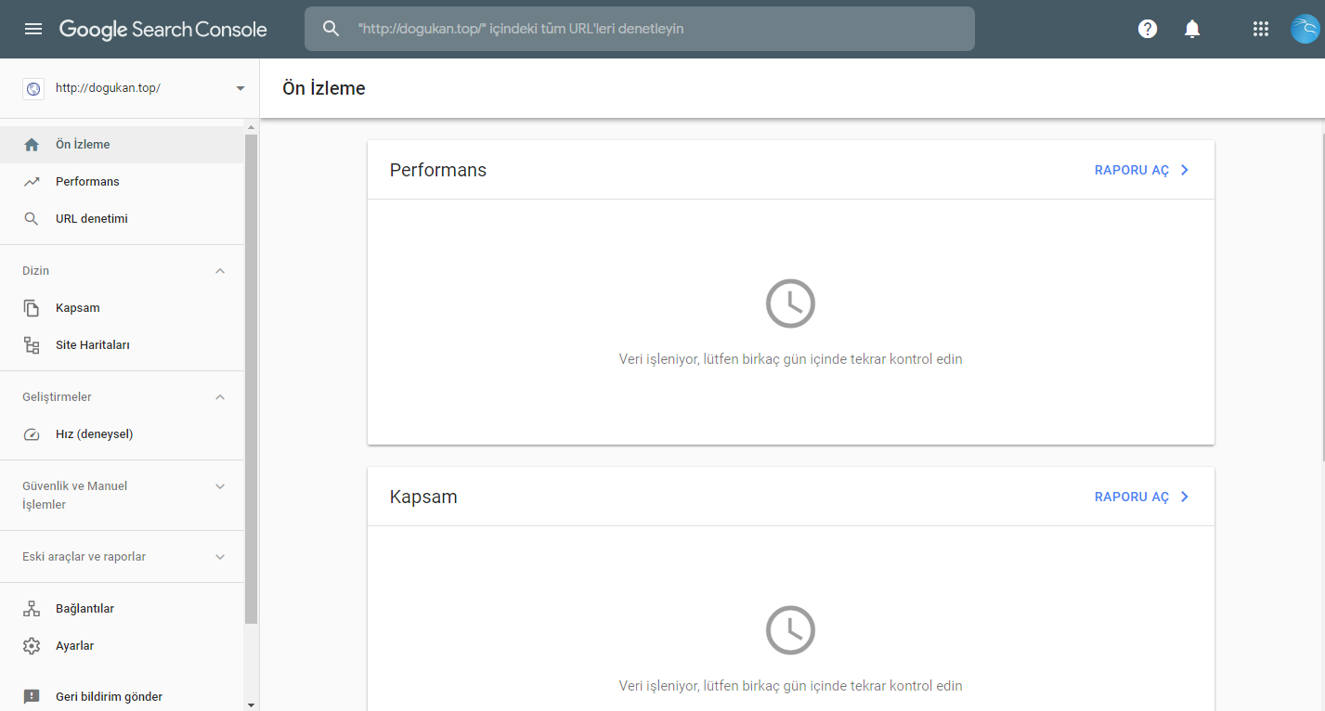Screen dimensions: 1325x711
Task: Click Kapsam card data processing message
Action: (x=790, y=686)
